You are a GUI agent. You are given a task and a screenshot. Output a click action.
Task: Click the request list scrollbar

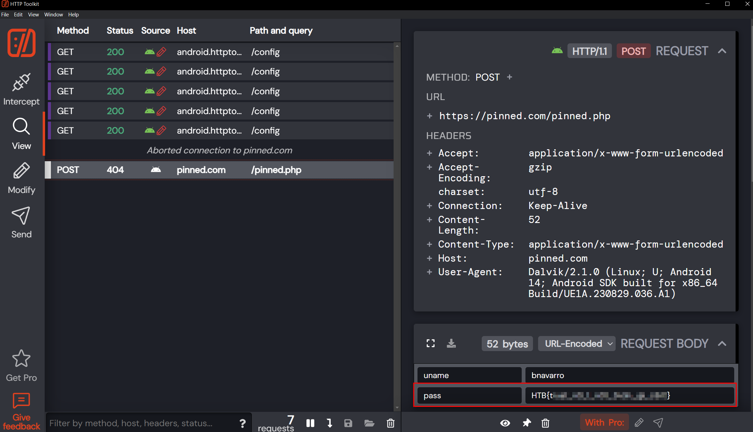point(397,226)
